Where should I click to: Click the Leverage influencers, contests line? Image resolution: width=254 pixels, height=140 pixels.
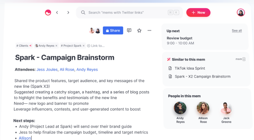pos(77,109)
